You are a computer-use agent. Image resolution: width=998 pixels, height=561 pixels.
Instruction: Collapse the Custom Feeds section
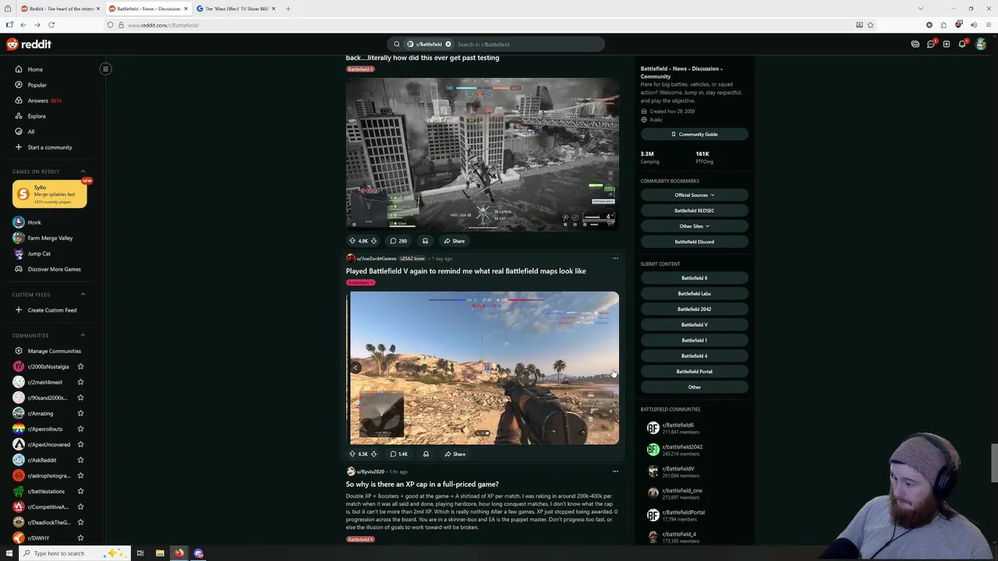(83, 295)
